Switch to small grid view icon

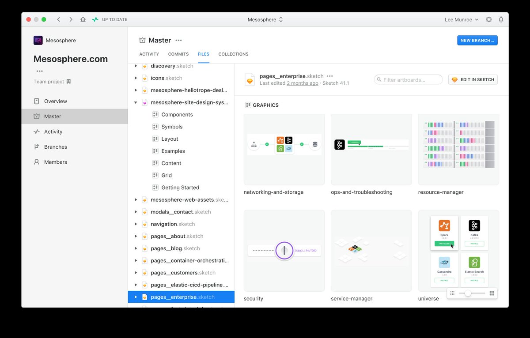(x=452, y=293)
